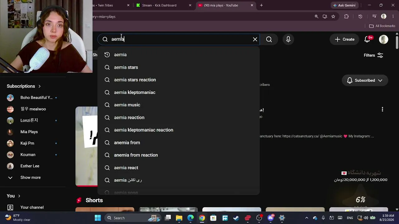Start voice search with the microphone icon

click(288, 39)
